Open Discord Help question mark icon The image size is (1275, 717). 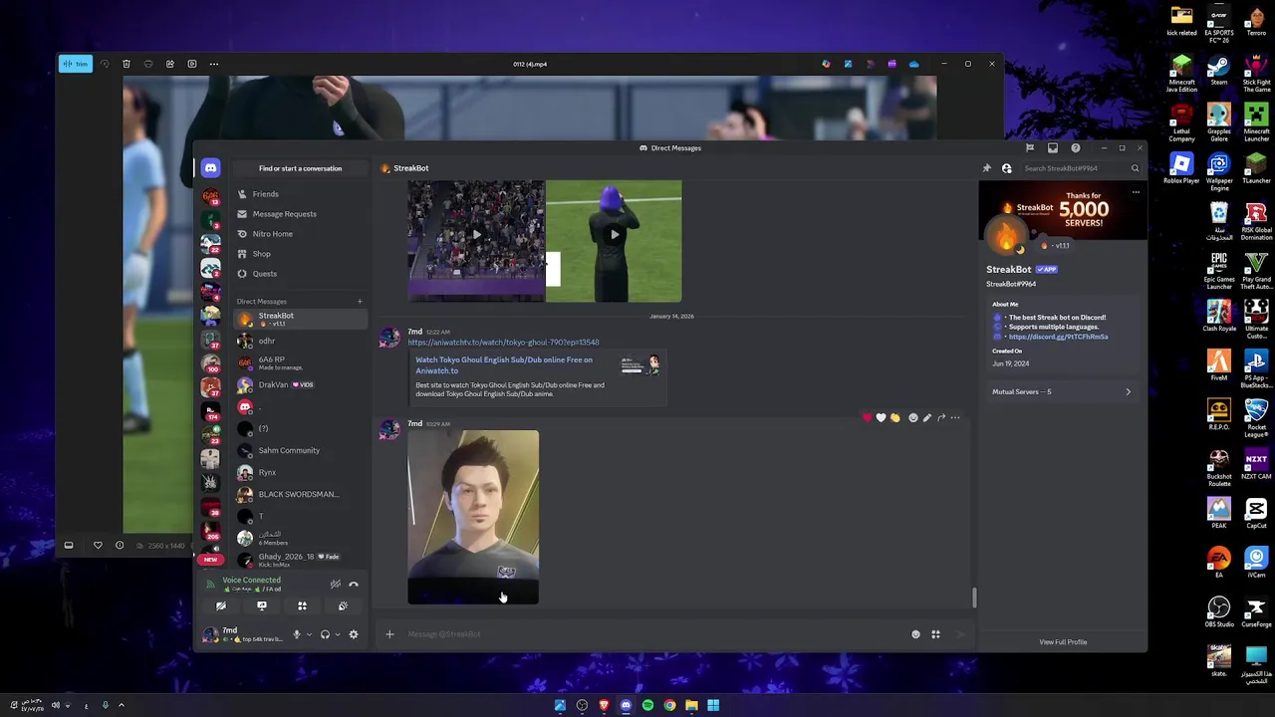click(x=1076, y=148)
